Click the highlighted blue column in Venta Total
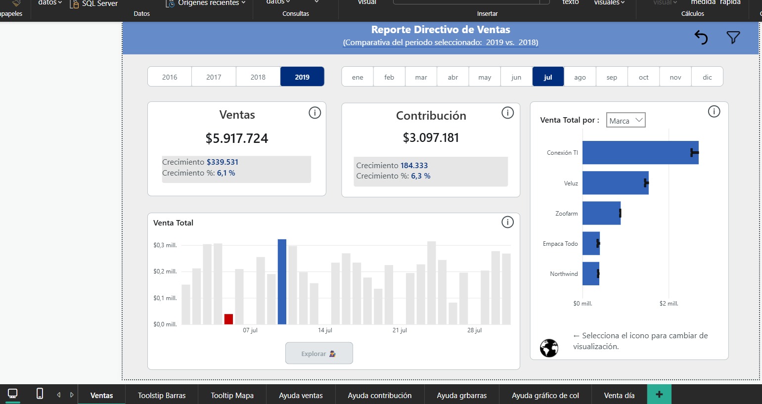The height and width of the screenshot is (404, 762). 282,282
